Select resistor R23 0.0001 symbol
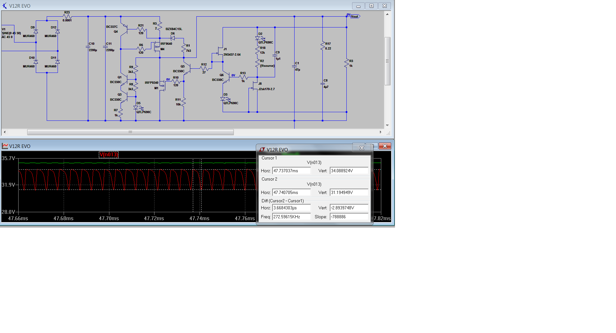 [x=67, y=16]
